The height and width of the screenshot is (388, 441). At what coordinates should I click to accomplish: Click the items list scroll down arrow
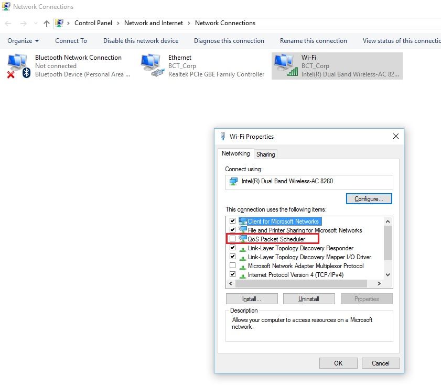pyautogui.click(x=388, y=275)
